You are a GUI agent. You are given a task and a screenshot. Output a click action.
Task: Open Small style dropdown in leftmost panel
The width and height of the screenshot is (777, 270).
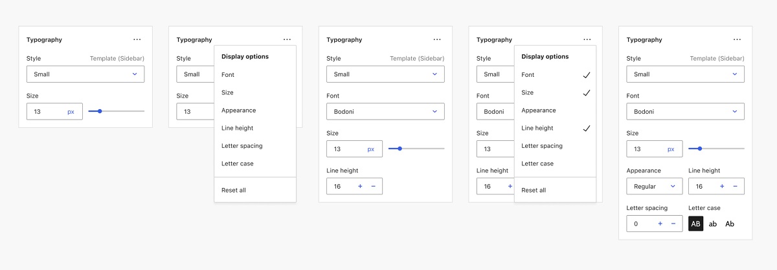coord(85,74)
